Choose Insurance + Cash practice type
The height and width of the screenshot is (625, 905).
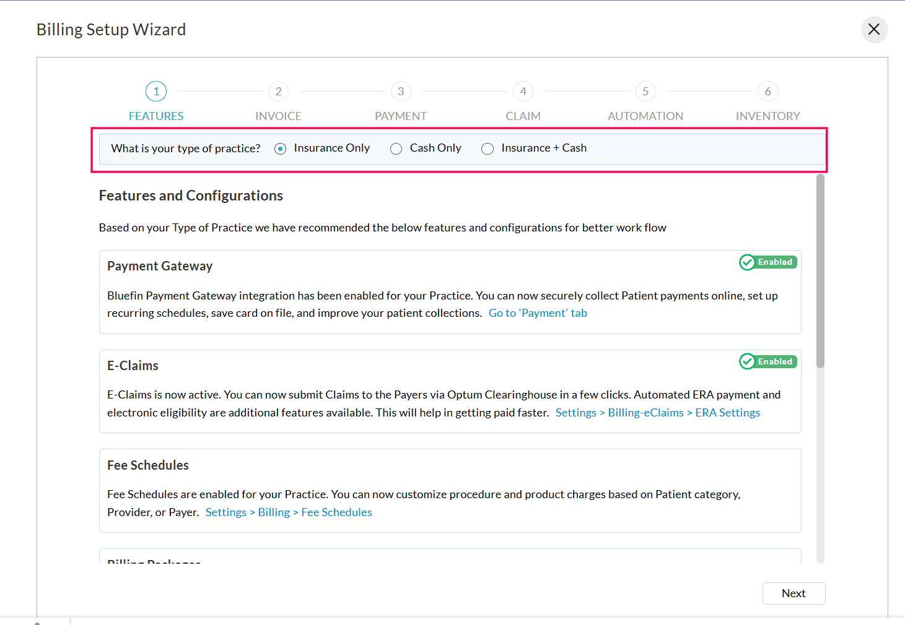487,149
